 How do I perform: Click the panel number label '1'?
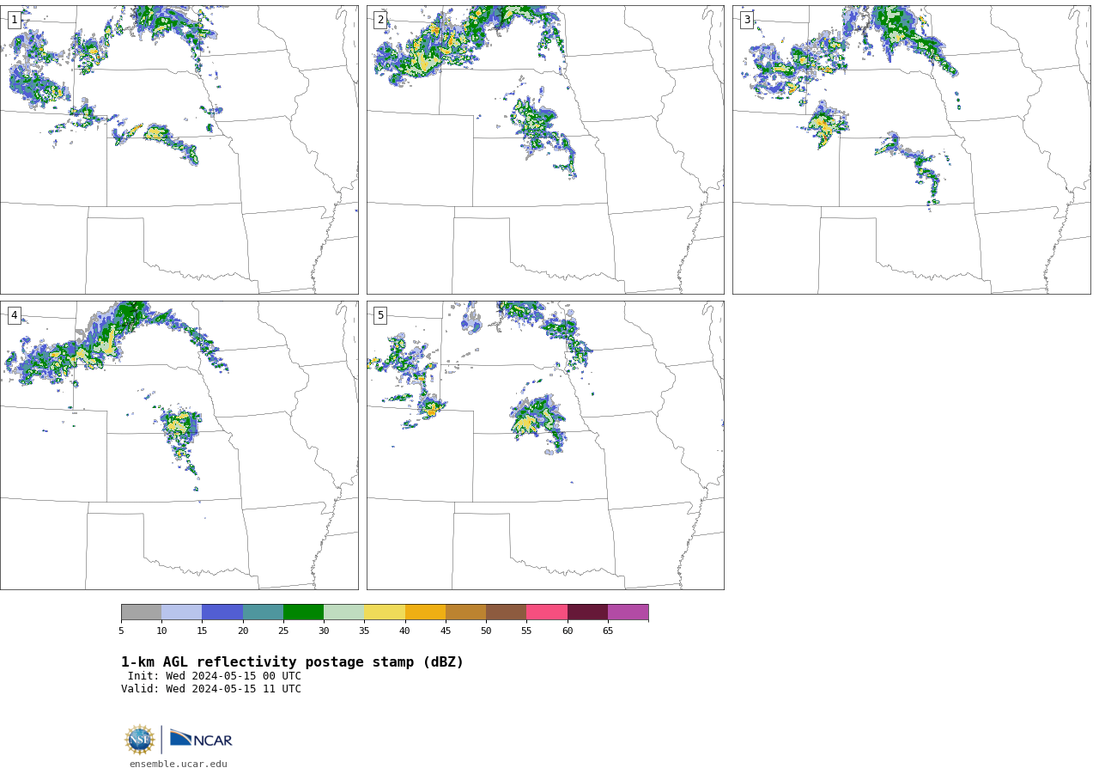tap(15, 20)
